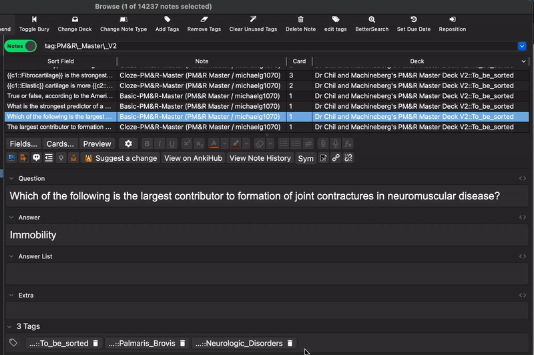Click the Reposition toolbar icon

(453, 20)
